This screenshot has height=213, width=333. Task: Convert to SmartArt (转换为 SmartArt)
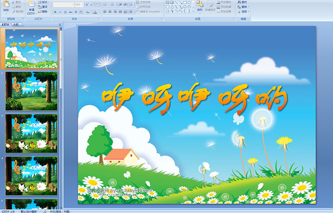coord(149,11)
